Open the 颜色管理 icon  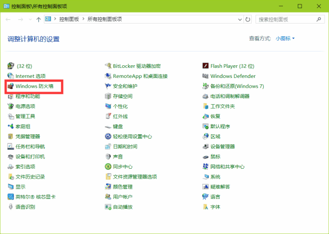(x=108, y=187)
